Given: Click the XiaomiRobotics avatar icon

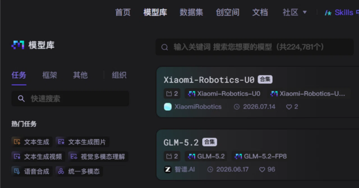Looking at the screenshot, I should [168, 107].
